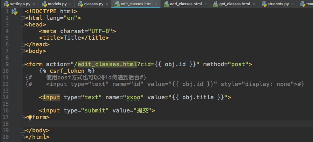313x142 pixels.
Task: Place cursor on empty line 18
Action: [x=168, y=124]
